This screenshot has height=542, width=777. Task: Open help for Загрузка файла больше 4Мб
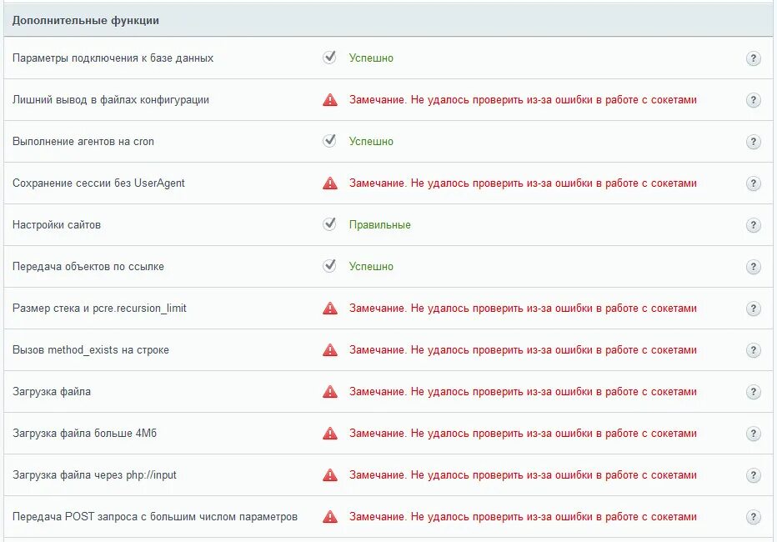coord(753,434)
